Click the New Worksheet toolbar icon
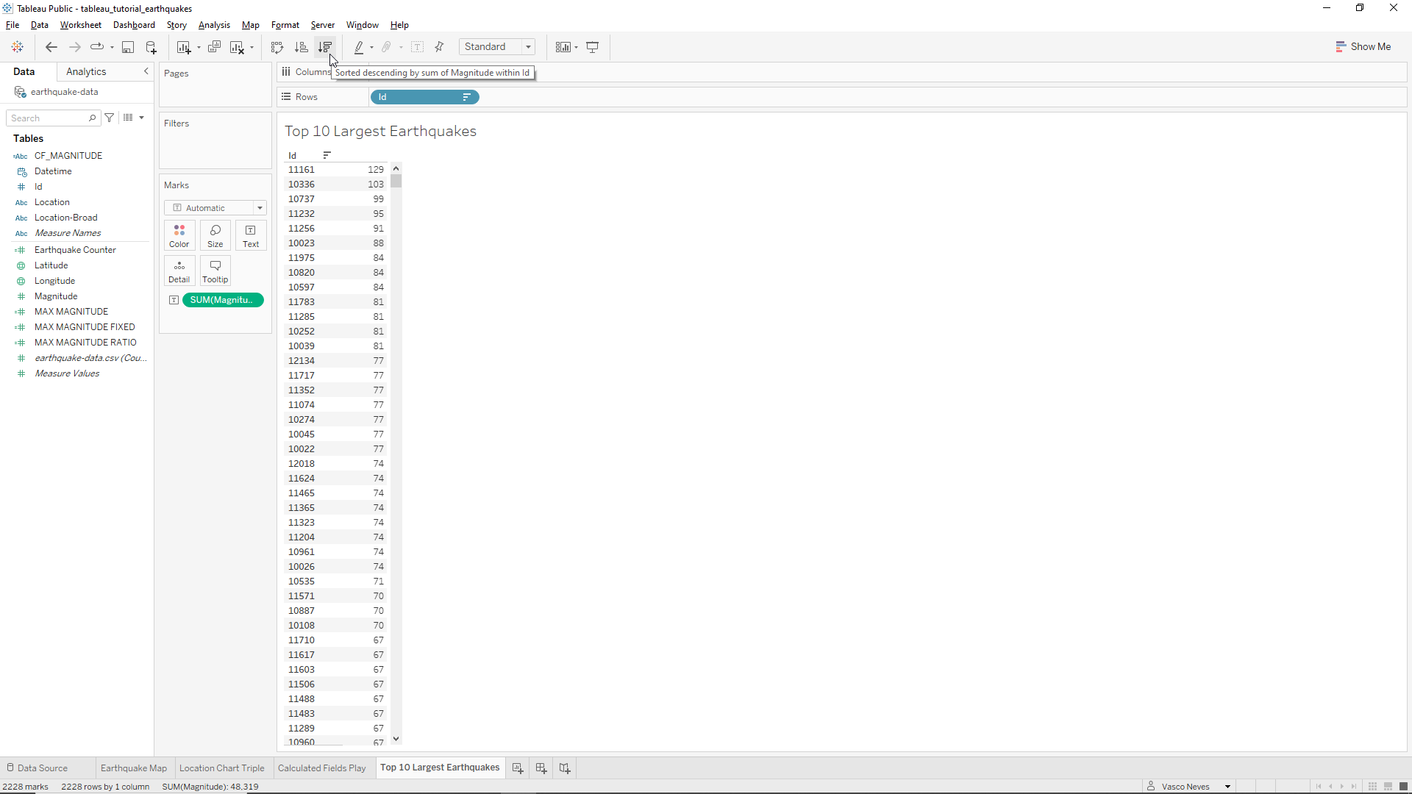1412x794 pixels. point(184,47)
